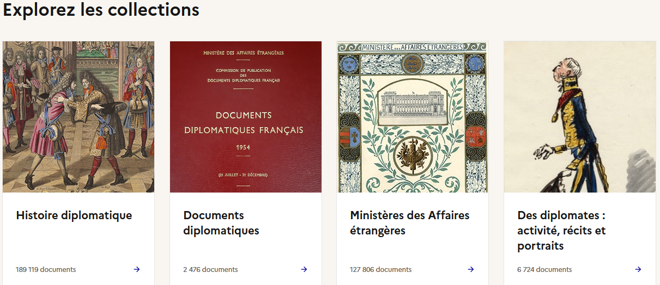Select the caricature of a diplomat in uniform
This screenshot has width=660, height=285.
click(x=580, y=117)
